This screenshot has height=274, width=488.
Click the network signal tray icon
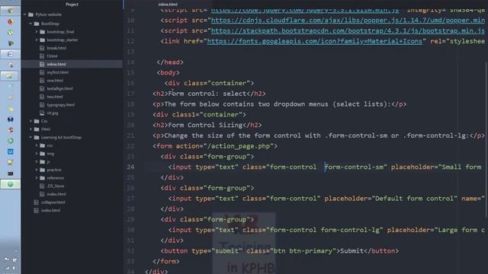[7, 268]
